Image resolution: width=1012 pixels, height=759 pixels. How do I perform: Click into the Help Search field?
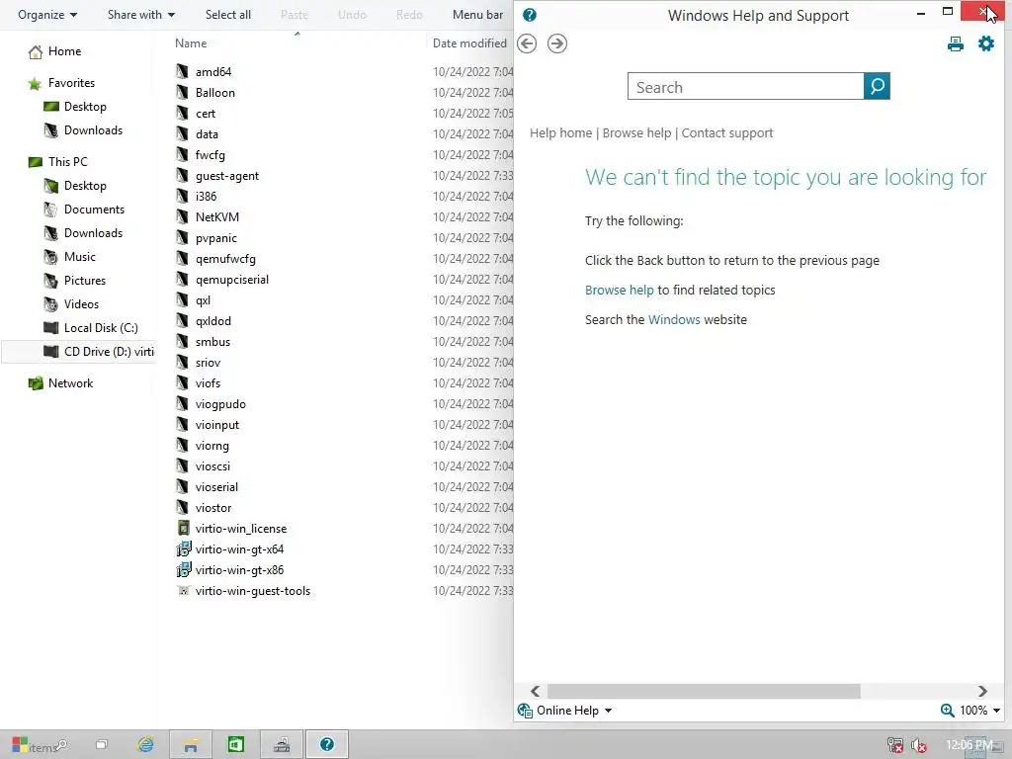click(745, 87)
